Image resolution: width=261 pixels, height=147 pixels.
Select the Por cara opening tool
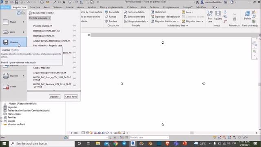[210, 17]
